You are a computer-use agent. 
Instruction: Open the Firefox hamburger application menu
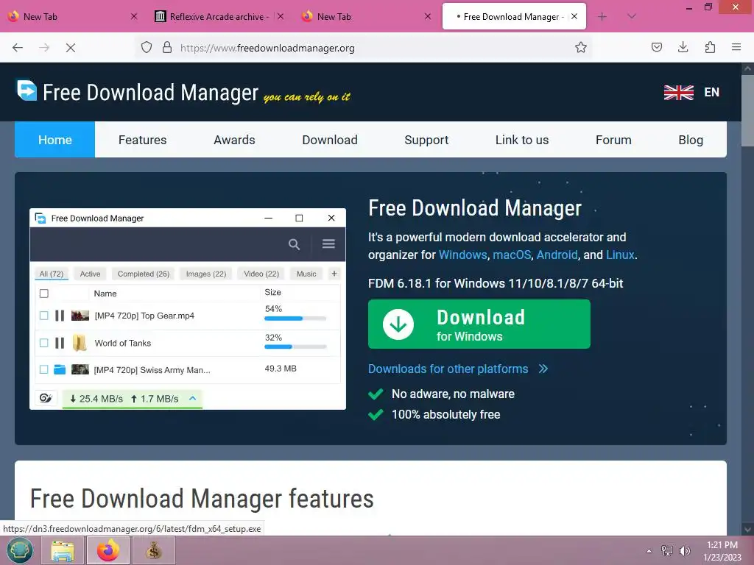[x=736, y=47]
